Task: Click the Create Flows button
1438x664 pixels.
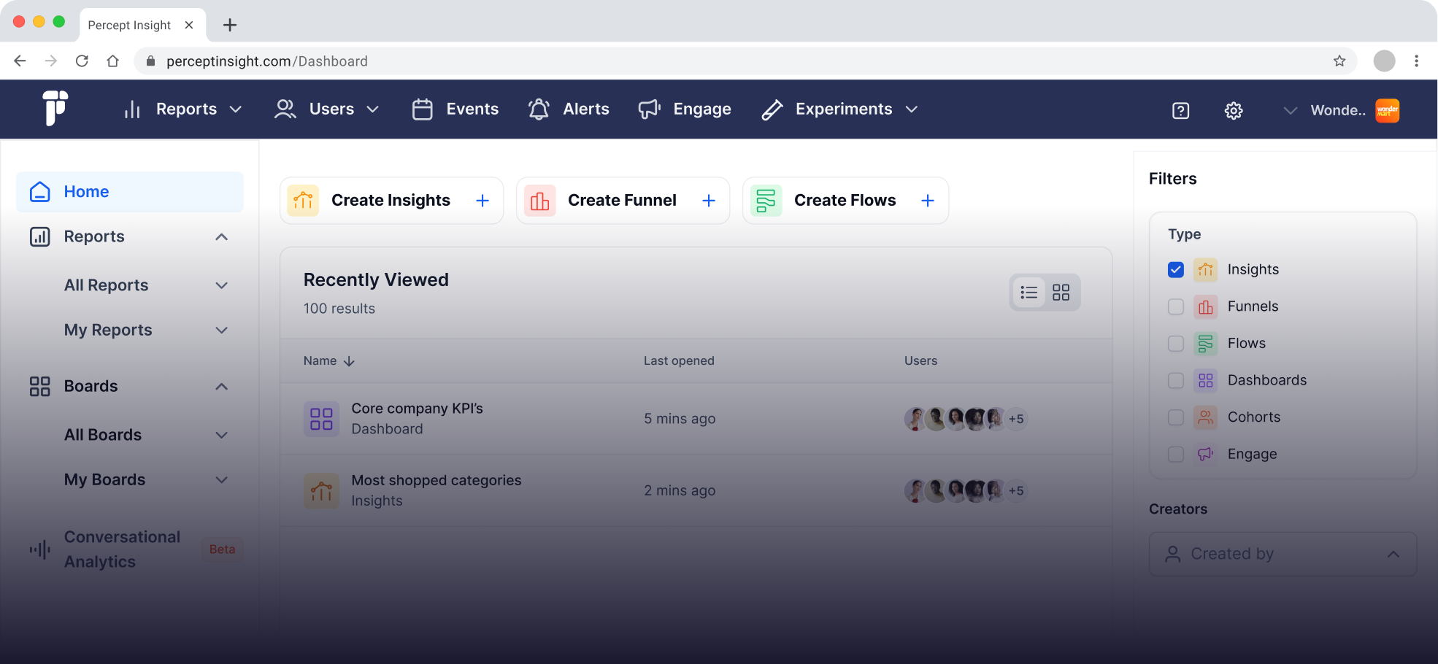Action: point(845,201)
